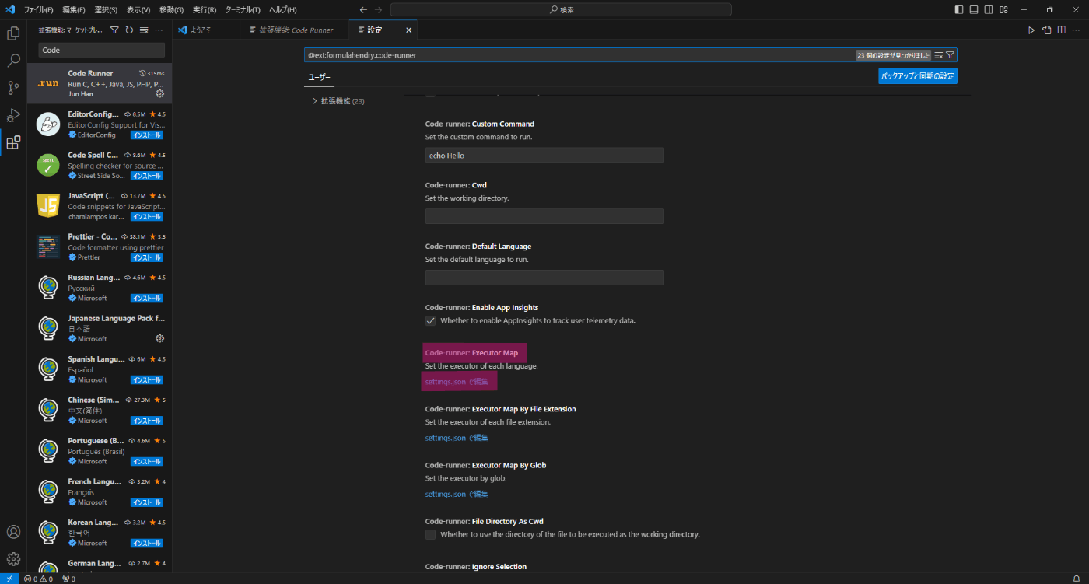Switch to 拡張機能: Code Runner tab
This screenshot has height=584, width=1089.
click(x=294, y=30)
